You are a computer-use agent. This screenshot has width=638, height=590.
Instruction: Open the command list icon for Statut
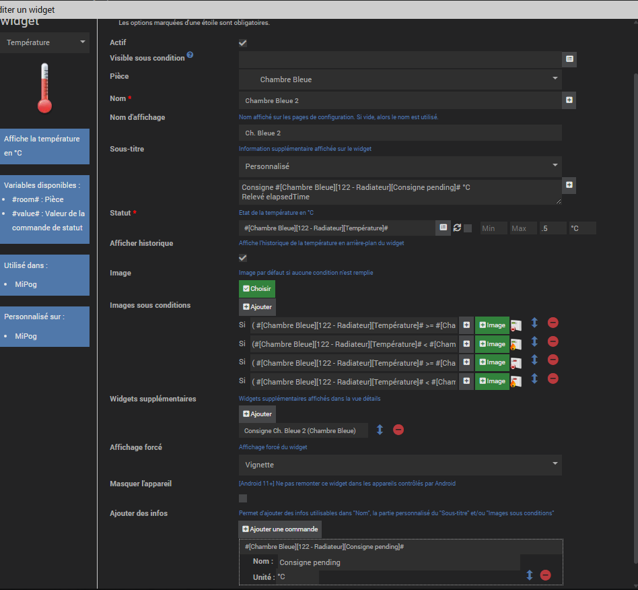[443, 228]
